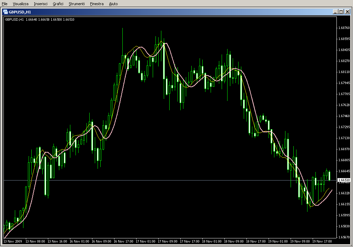
Task: Open the Grafici menu
Action: click(58, 4)
